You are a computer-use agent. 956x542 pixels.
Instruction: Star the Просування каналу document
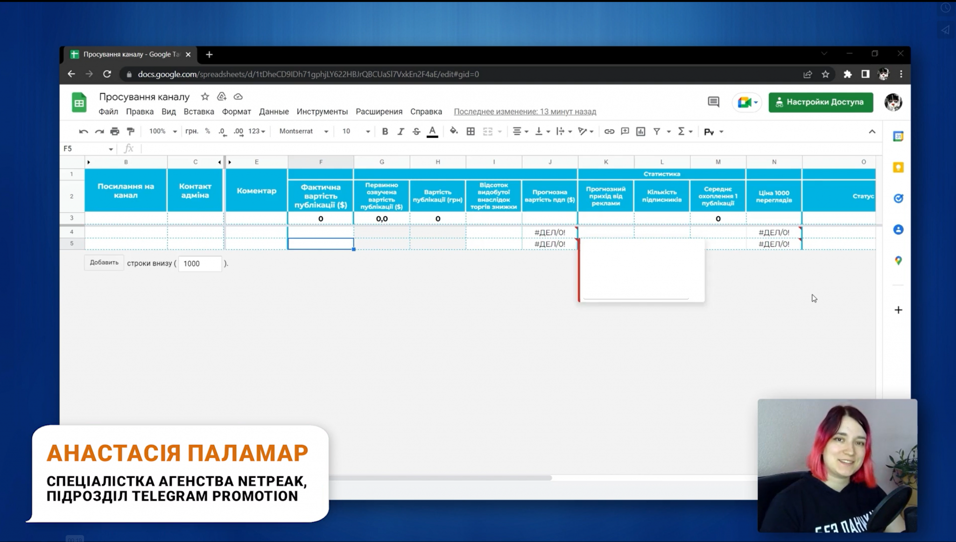point(205,96)
